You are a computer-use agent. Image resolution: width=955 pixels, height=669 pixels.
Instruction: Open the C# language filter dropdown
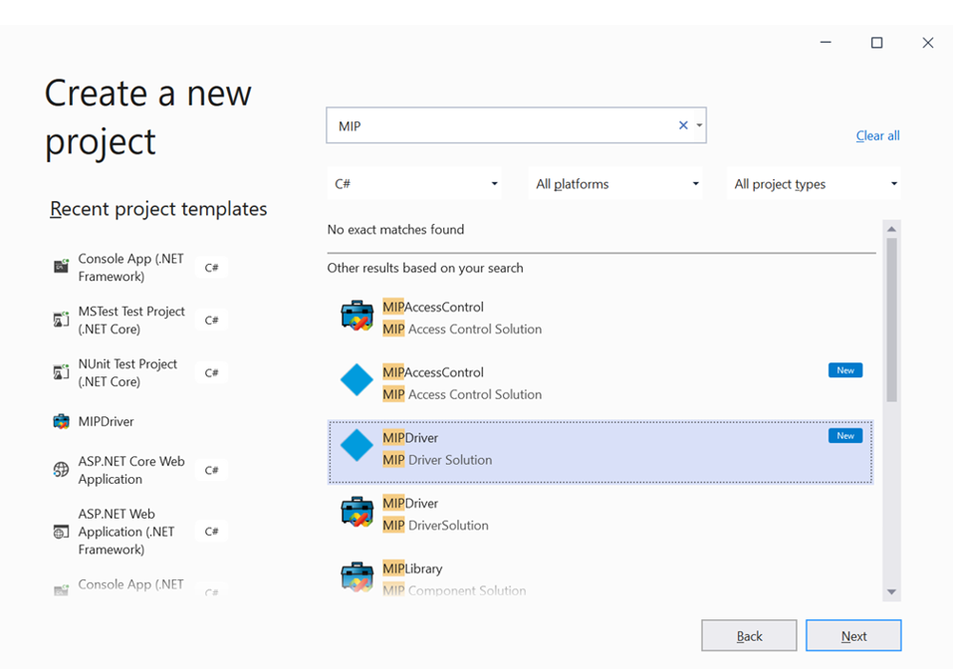(414, 184)
